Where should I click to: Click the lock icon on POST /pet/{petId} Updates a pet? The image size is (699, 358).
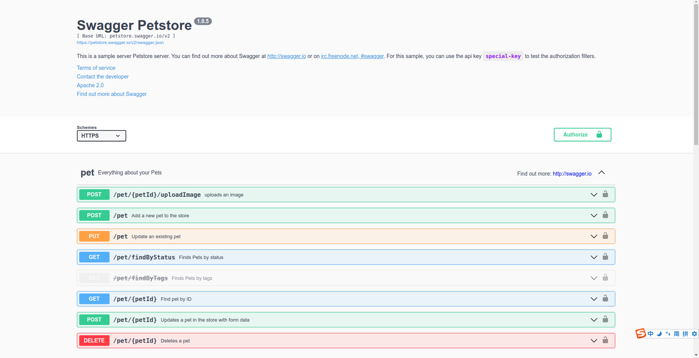tap(605, 319)
